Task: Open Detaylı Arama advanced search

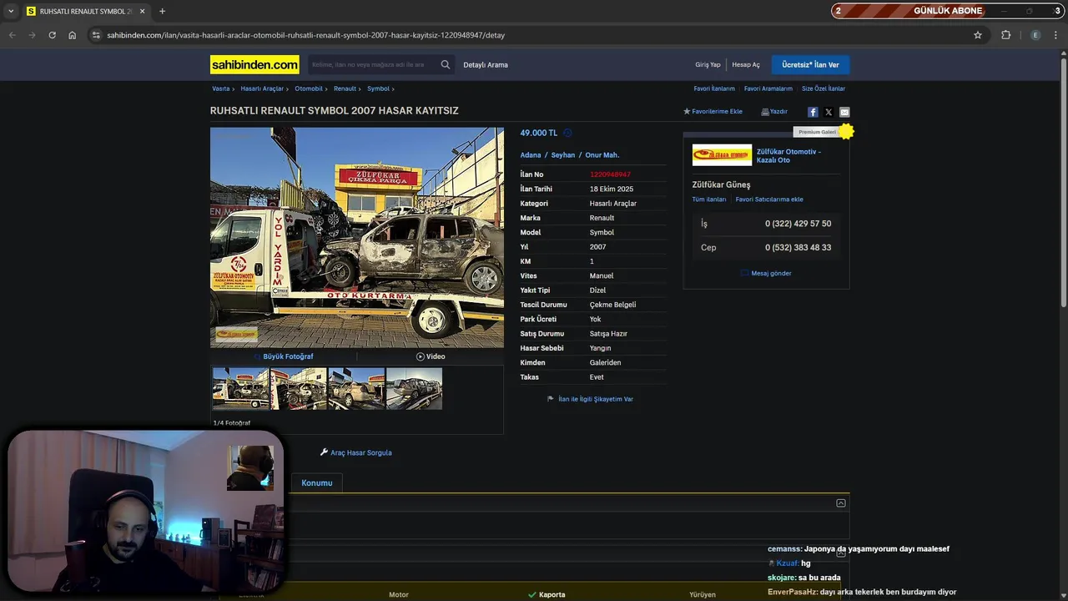Action: point(486,64)
